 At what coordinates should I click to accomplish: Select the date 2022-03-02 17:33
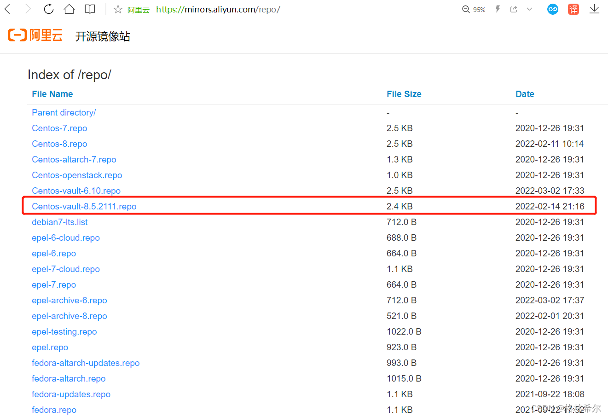click(x=550, y=191)
